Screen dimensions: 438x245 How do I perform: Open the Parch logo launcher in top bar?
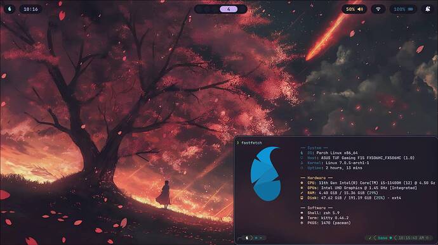click(x=10, y=9)
